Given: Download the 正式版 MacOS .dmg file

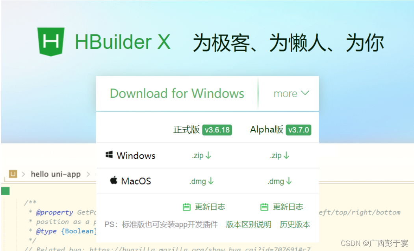Looking at the screenshot, I should click(201, 181).
